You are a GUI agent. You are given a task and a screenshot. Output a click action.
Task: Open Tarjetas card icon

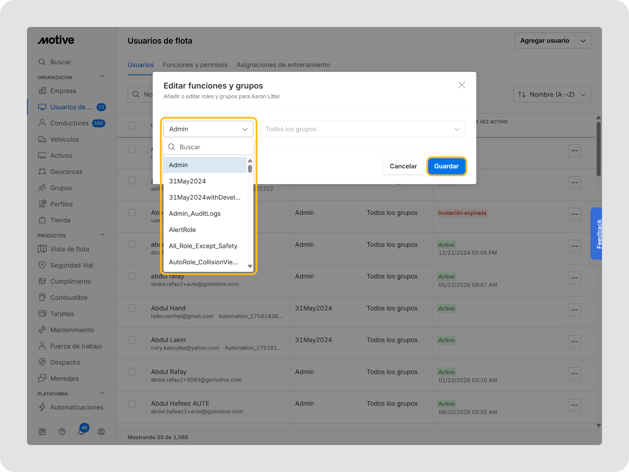[42, 313]
